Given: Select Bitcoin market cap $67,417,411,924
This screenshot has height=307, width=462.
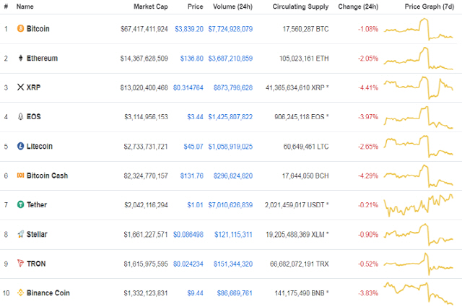Looking at the screenshot, I should pyautogui.click(x=144, y=29).
